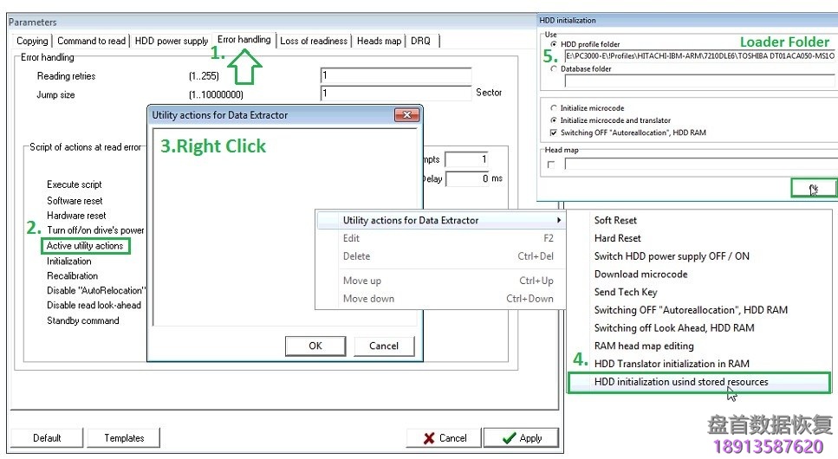
Task: Choose HDD initialization using stored resources
Action: tap(681, 381)
